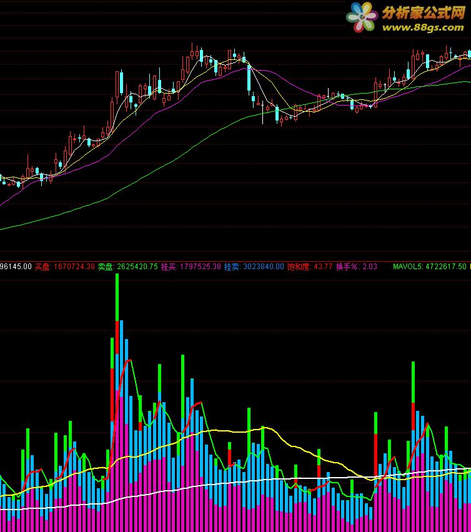This screenshot has width=471, height=532.
Task: Select the MAVOL5 4722617.50 label
Action: [x=430, y=267]
